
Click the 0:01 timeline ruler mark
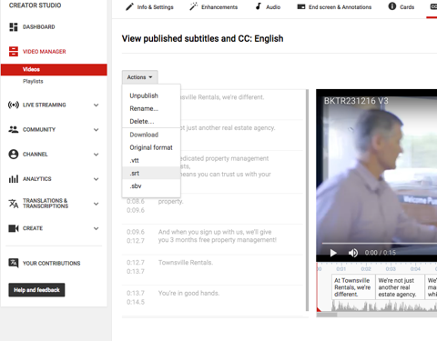coord(341,269)
